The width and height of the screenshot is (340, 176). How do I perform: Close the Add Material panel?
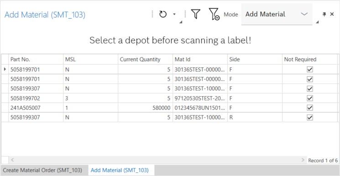(x=332, y=14)
